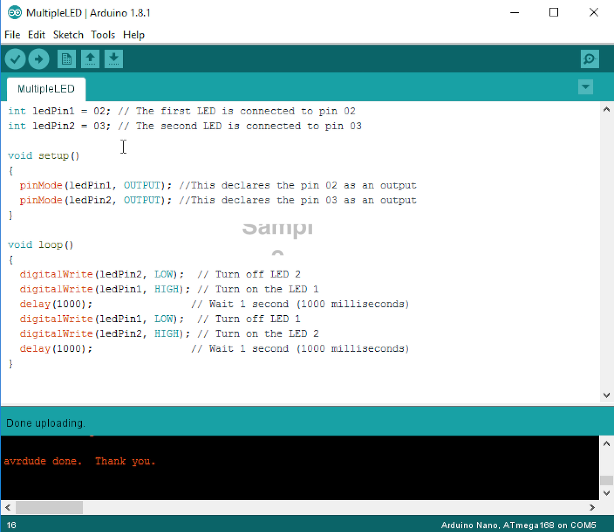
Task: Close the Arduino IDE window
Action: 594,12
